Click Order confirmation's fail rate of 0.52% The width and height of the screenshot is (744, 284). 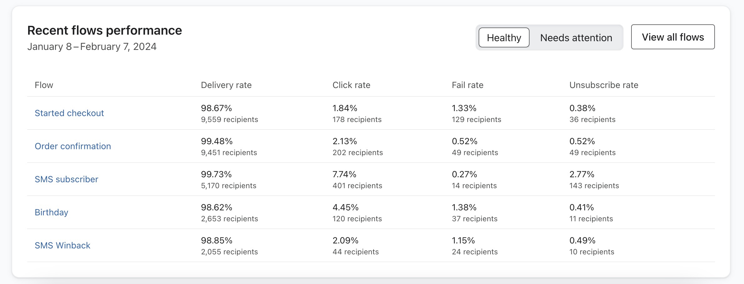coord(465,141)
